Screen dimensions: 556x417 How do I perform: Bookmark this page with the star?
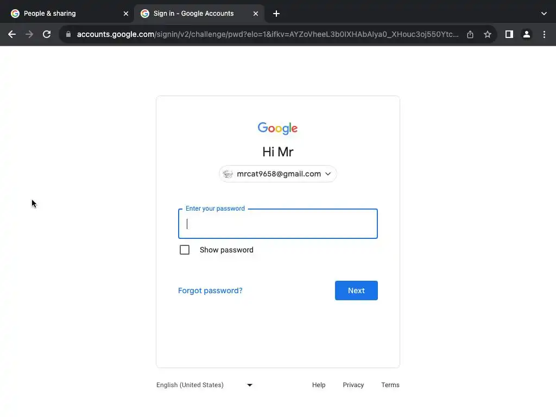coord(488,34)
